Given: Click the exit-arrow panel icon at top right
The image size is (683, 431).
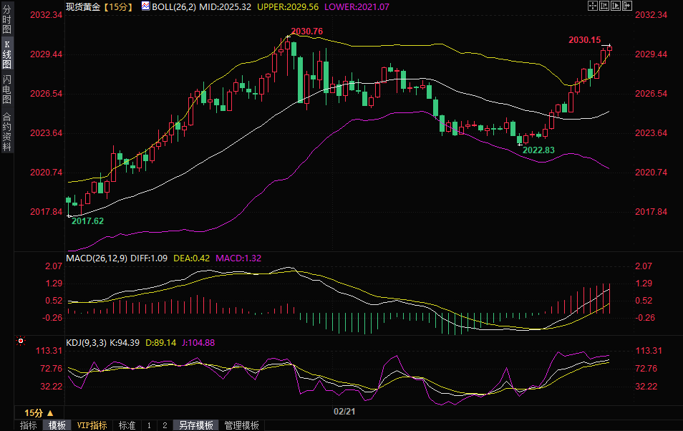Looking at the screenshot, I should [628, 6].
